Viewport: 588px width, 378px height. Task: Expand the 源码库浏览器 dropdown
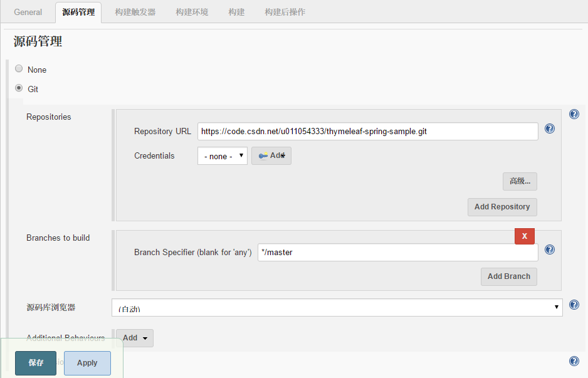[x=337, y=308]
